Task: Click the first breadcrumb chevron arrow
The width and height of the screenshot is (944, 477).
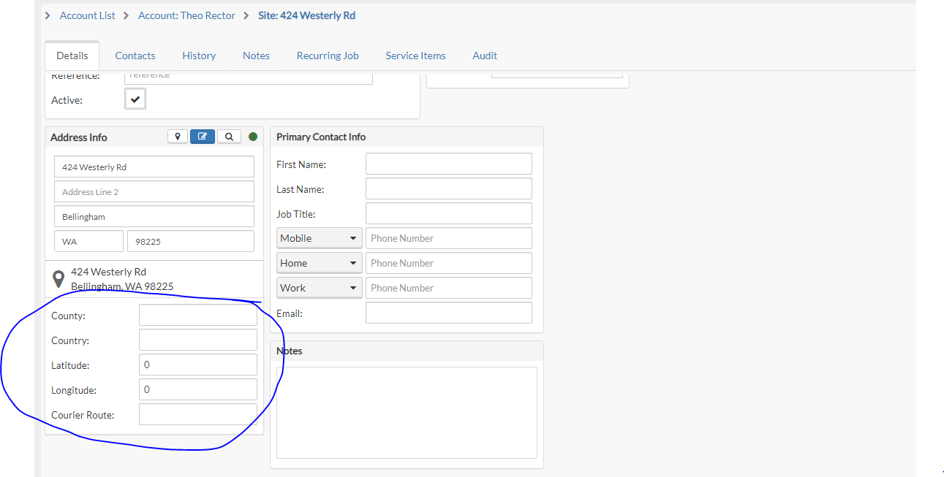Action: (x=47, y=15)
